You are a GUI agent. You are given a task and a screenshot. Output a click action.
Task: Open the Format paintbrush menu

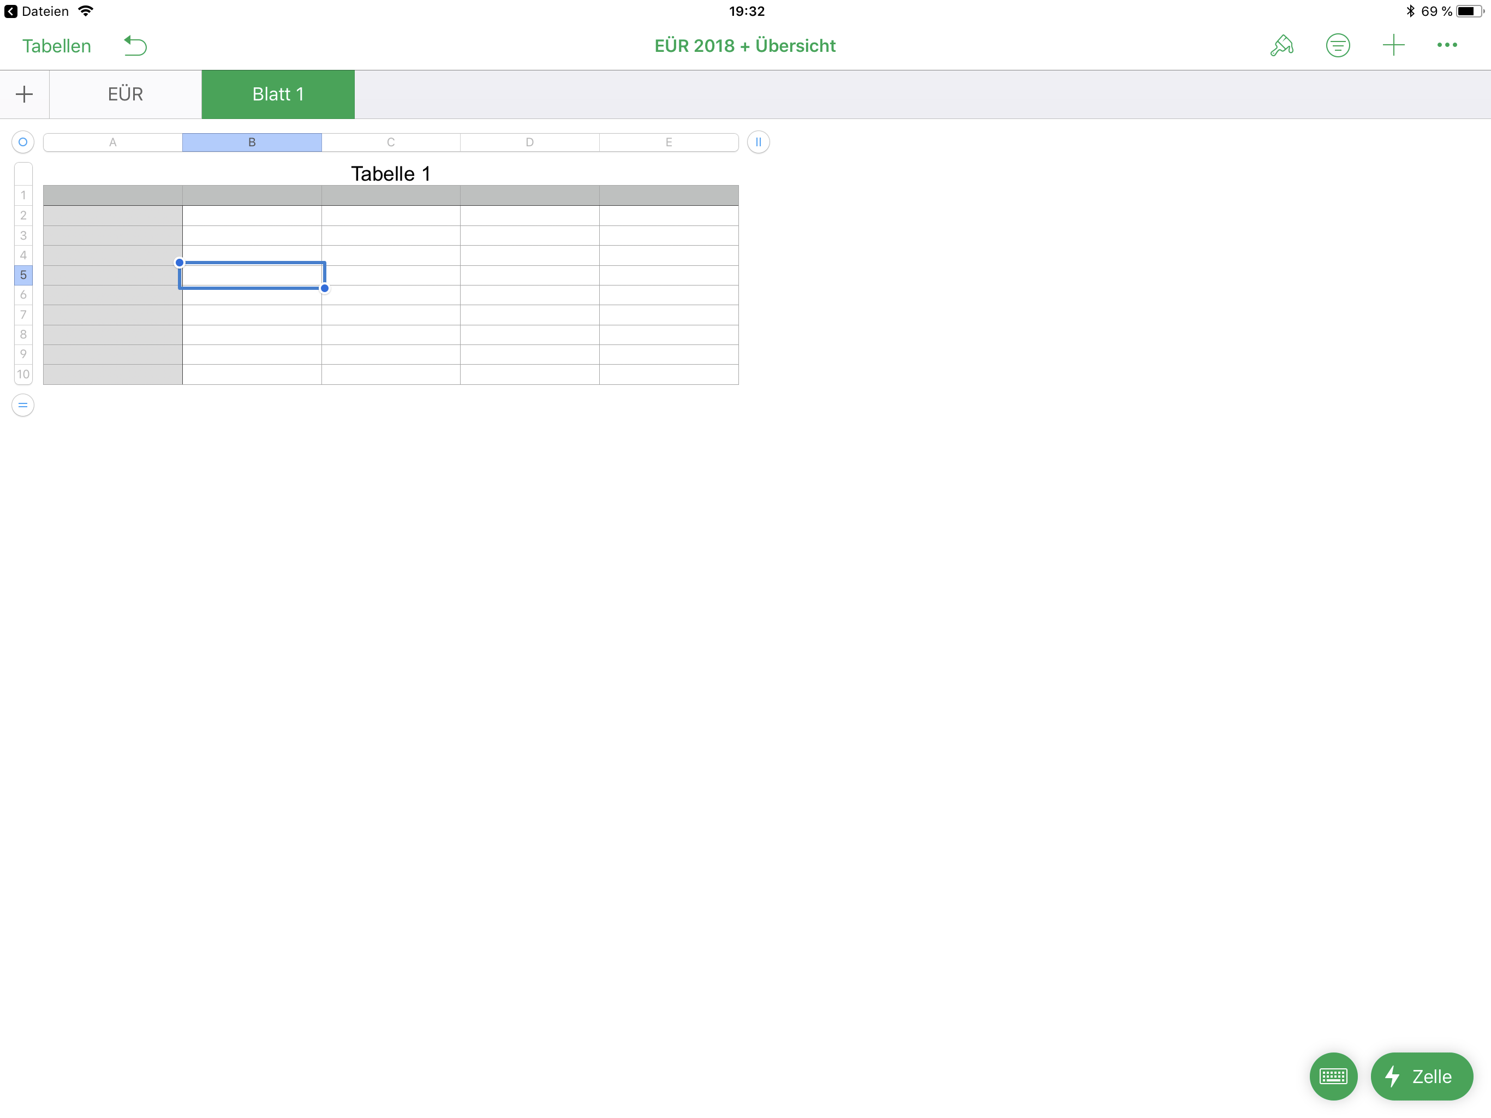tap(1281, 46)
